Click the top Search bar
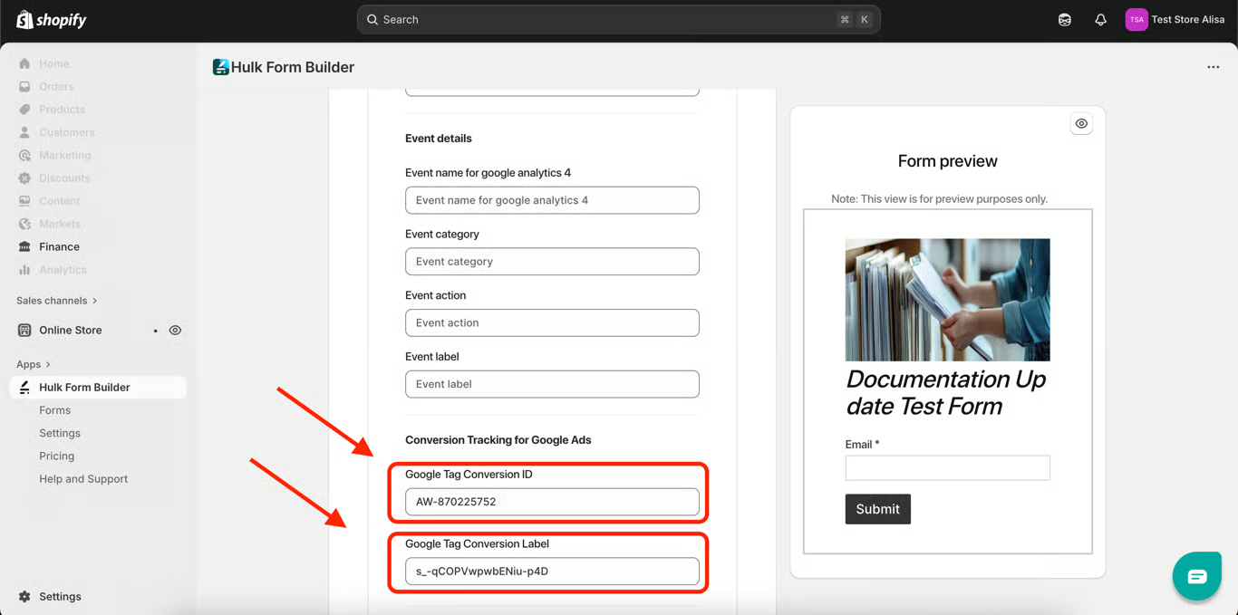Image resolution: width=1238 pixels, height=615 pixels. (618, 19)
